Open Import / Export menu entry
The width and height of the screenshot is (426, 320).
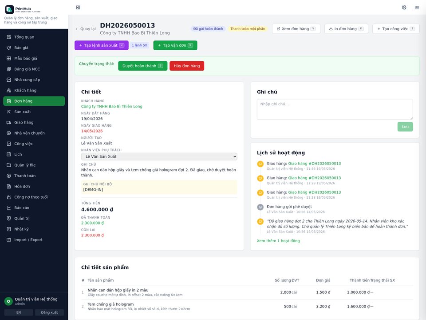(x=34, y=240)
